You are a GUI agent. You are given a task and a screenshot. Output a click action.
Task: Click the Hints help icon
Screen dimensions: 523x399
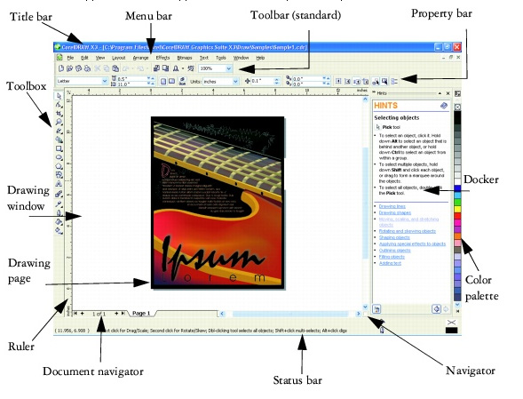tap(444, 106)
